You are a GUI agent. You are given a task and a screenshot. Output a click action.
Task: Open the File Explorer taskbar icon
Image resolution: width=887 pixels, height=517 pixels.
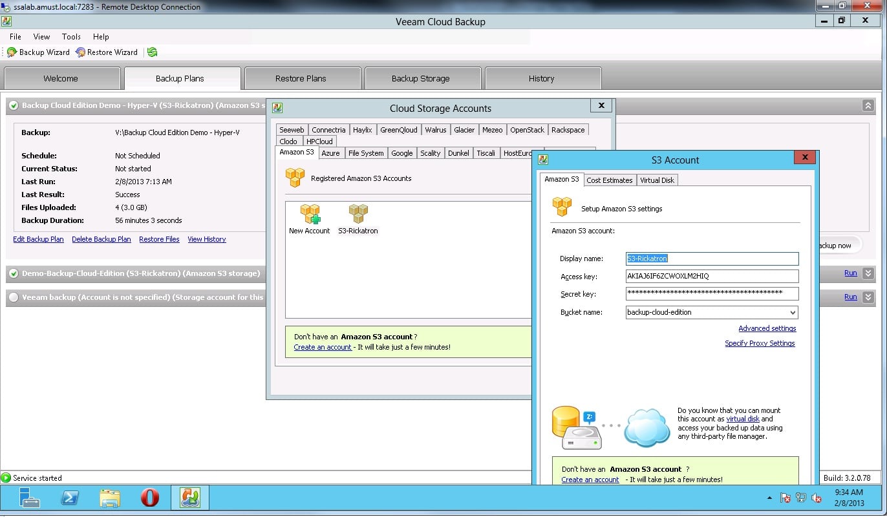pyautogui.click(x=110, y=497)
